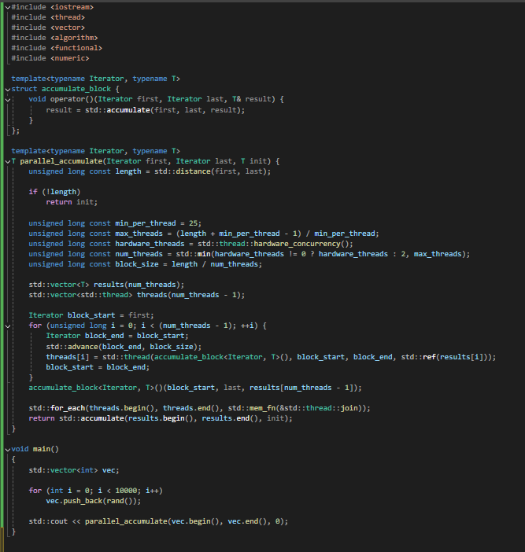Click std::ref(results[i]) argument
The image size is (525, 552).
445,357
